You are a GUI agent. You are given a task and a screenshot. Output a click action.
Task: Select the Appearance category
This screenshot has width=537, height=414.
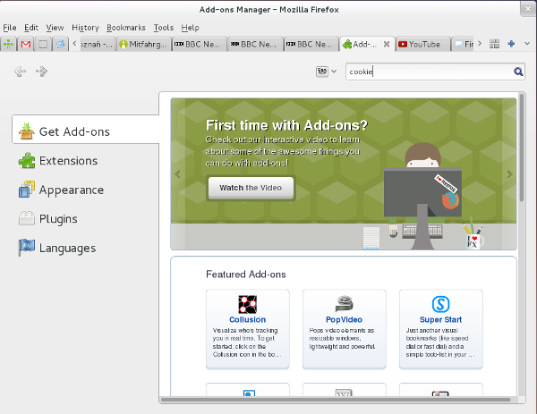[x=86, y=190]
